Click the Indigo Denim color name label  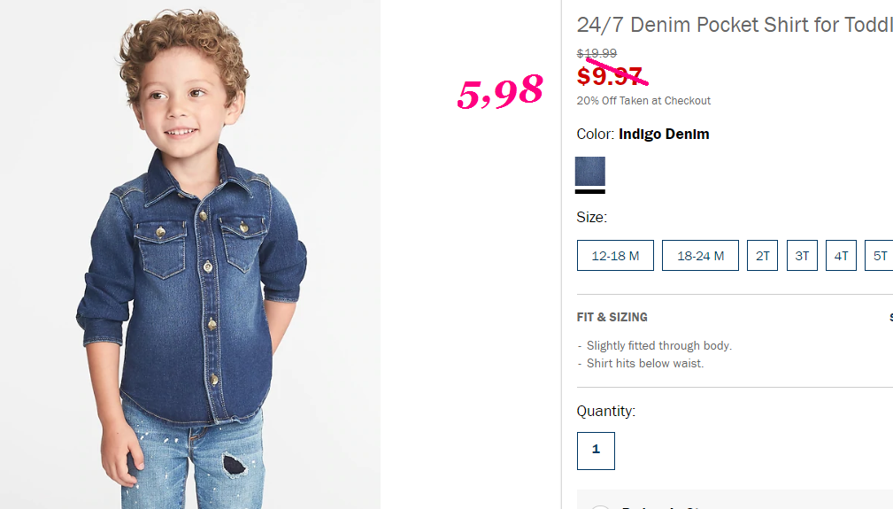click(664, 135)
